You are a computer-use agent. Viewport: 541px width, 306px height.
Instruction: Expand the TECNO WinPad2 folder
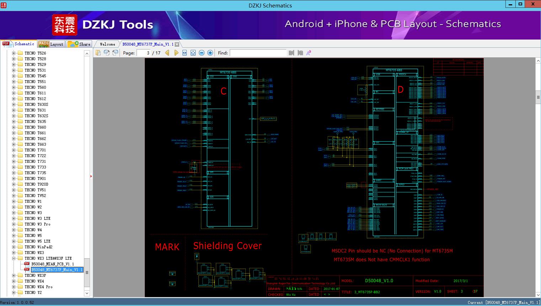tap(14, 247)
